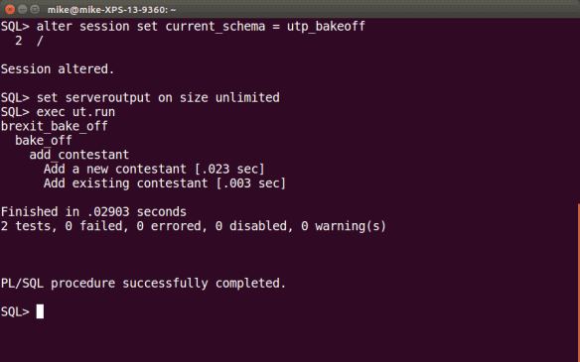Click the brexit_bake_off suite name
The width and height of the screenshot is (580, 362).
[54, 126]
